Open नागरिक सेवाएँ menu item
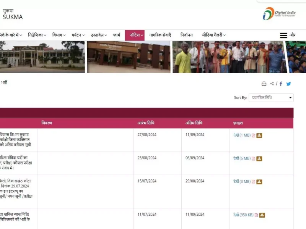 pyautogui.click(x=160, y=35)
